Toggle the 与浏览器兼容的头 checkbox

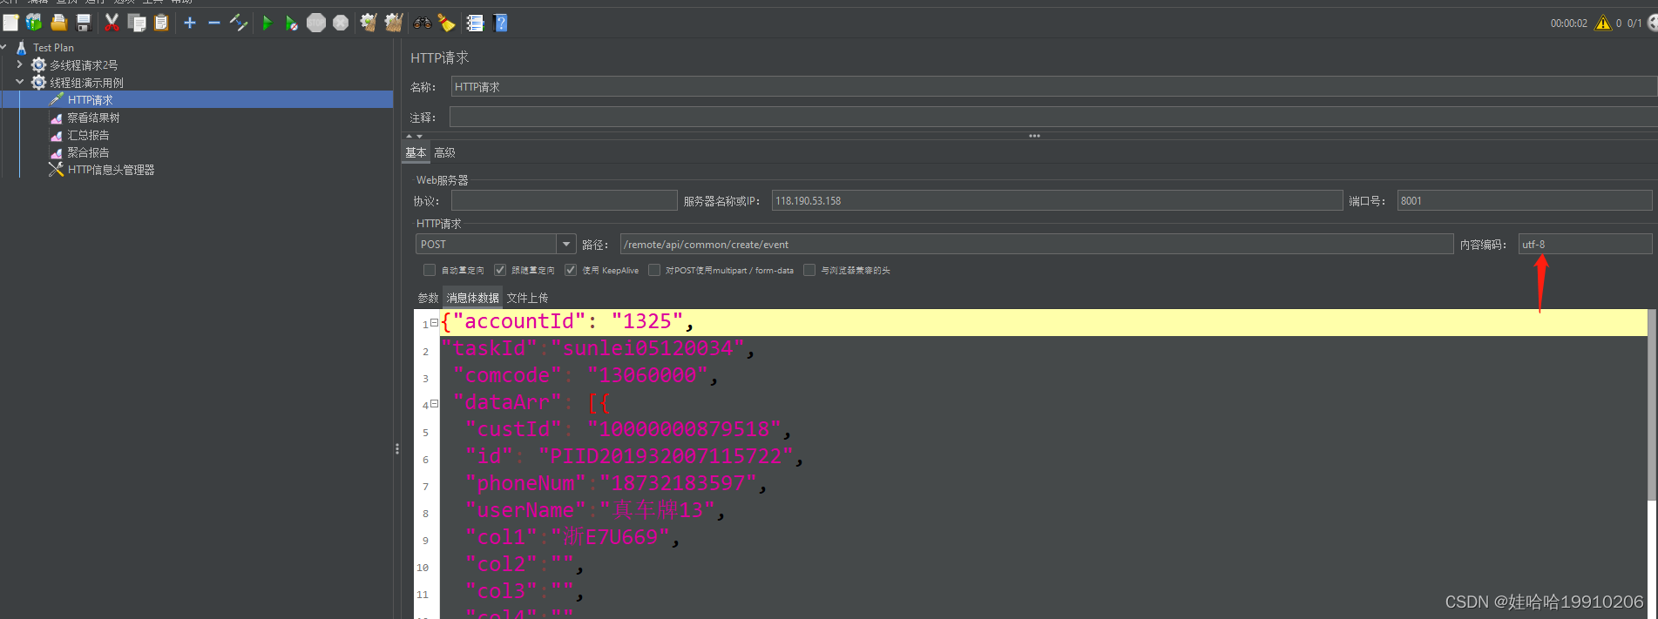pyautogui.click(x=809, y=270)
